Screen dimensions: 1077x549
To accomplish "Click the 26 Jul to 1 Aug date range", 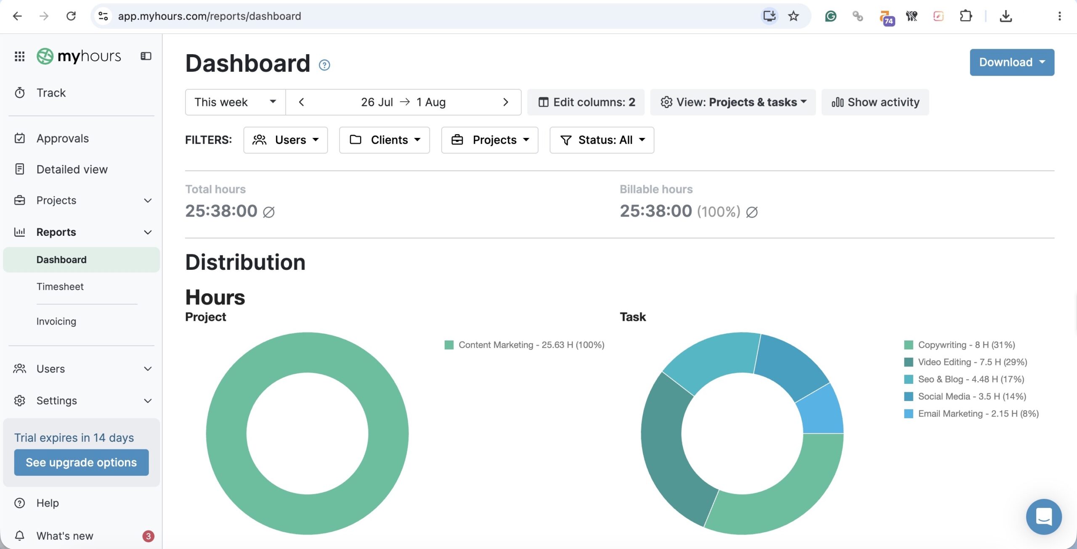I will click(403, 102).
